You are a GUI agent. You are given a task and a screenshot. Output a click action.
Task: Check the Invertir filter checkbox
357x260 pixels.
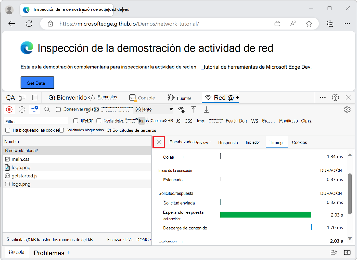[76, 121]
